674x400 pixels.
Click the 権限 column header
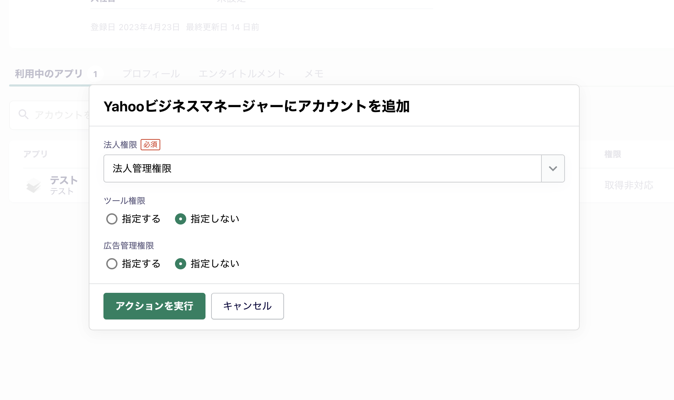click(613, 154)
